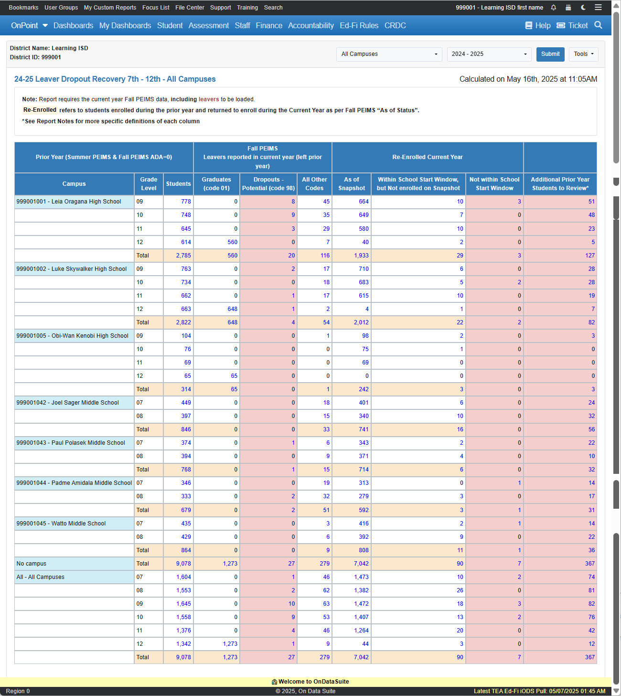The width and height of the screenshot is (621, 696).
Task: Select the Leia Oragana High School campus cell
Action: click(x=74, y=202)
